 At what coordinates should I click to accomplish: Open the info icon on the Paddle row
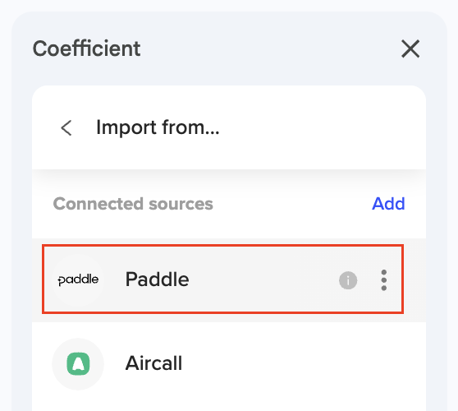348,280
